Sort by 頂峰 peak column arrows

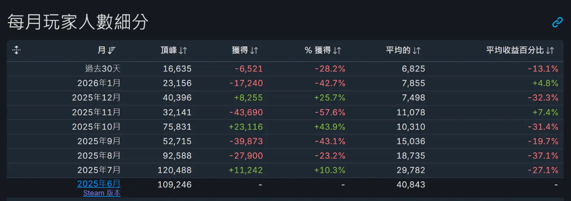coord(183,51)
